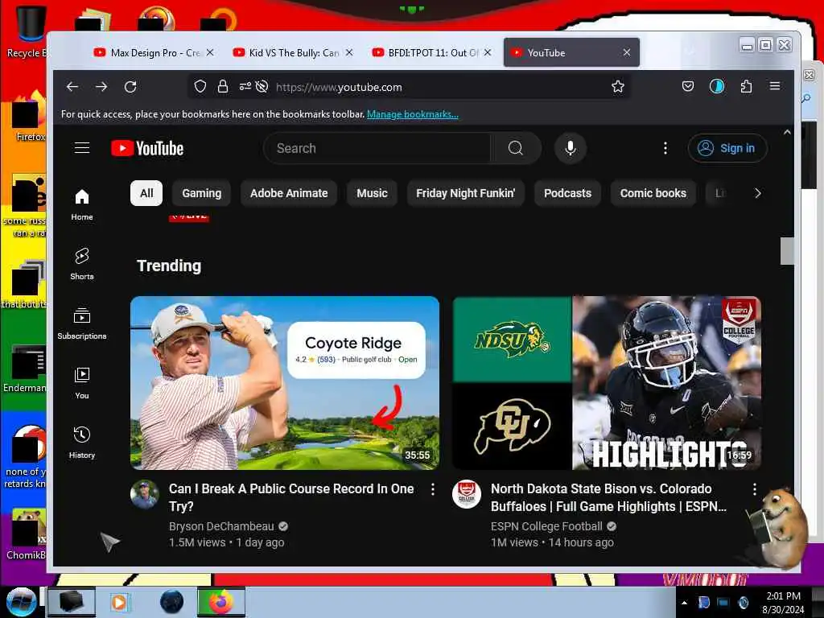Switch to BFDI:TPOT 11 tab
The width and height of the screenshot is (824, 618).
432,52
